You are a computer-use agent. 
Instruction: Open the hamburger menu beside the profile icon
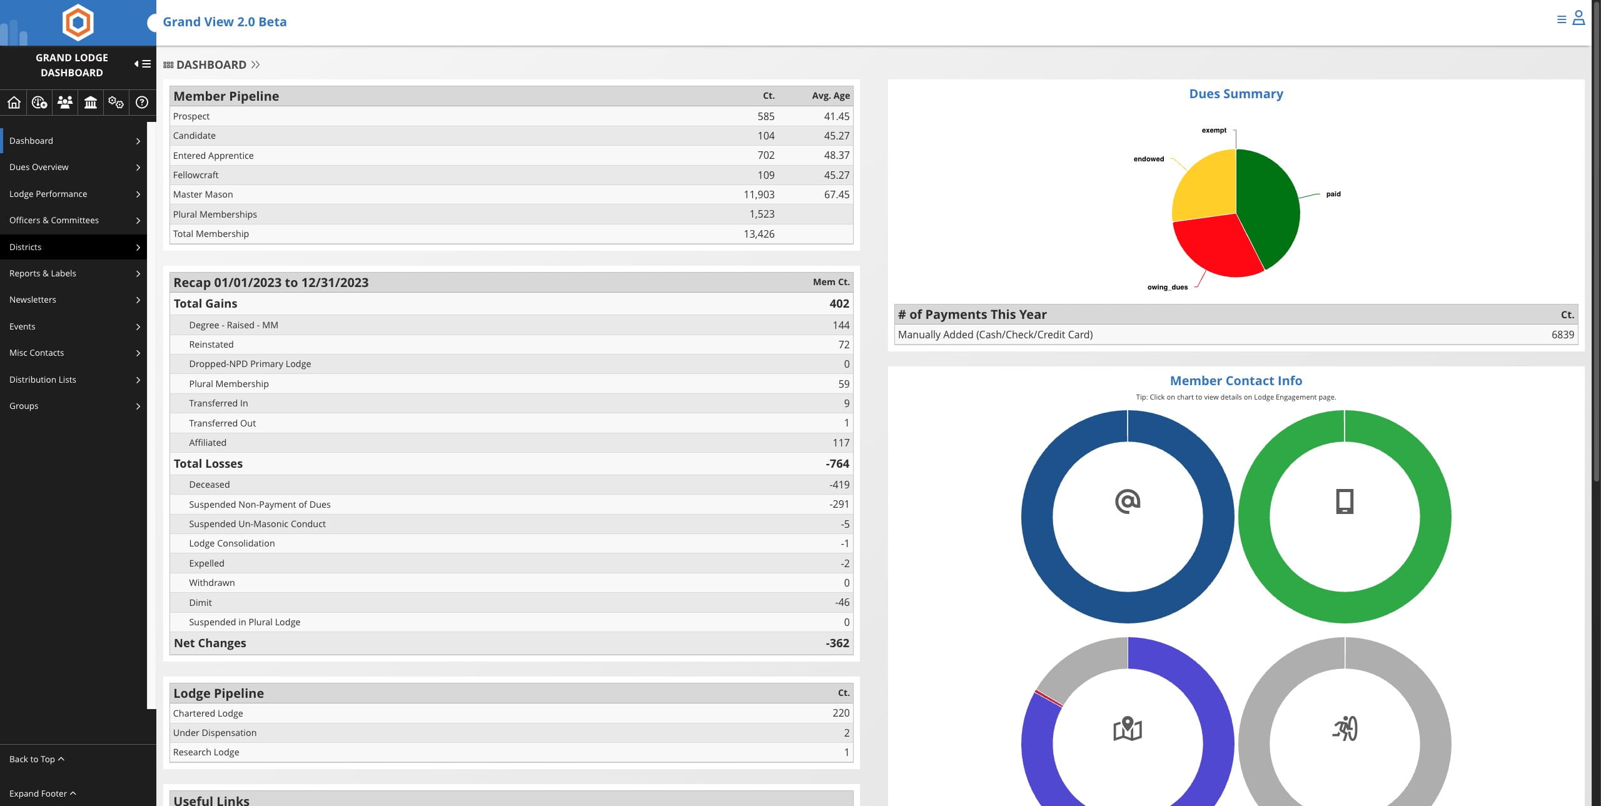tap(1562, 19)
